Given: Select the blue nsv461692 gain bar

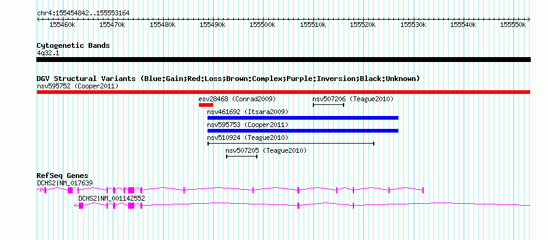Looking at the screenshot, I should (x=303, y=118).
